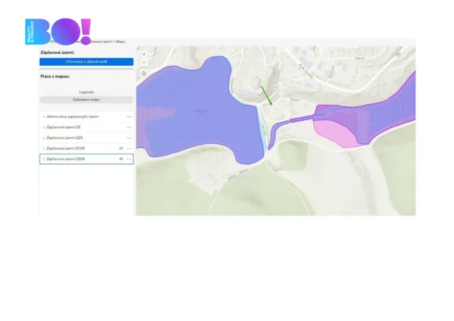This screenshot has width=454, height=321.
Task: Click Informace o datové sadě button
Action: click(86, 62)
